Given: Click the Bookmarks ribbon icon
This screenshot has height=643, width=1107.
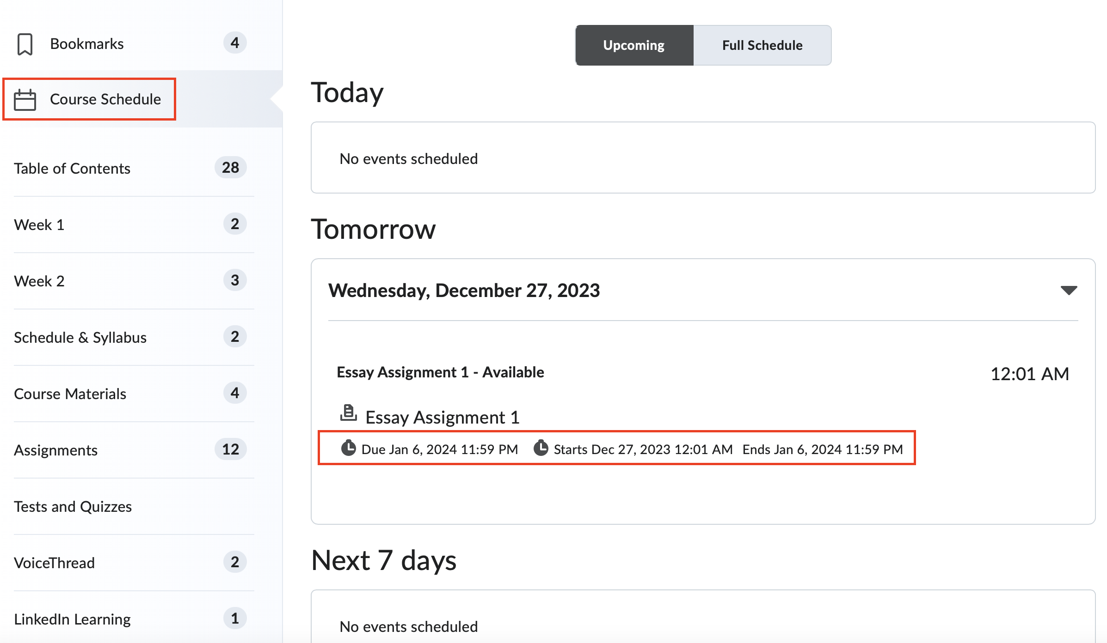Looking at the screenshot, I should click(25, 44).
